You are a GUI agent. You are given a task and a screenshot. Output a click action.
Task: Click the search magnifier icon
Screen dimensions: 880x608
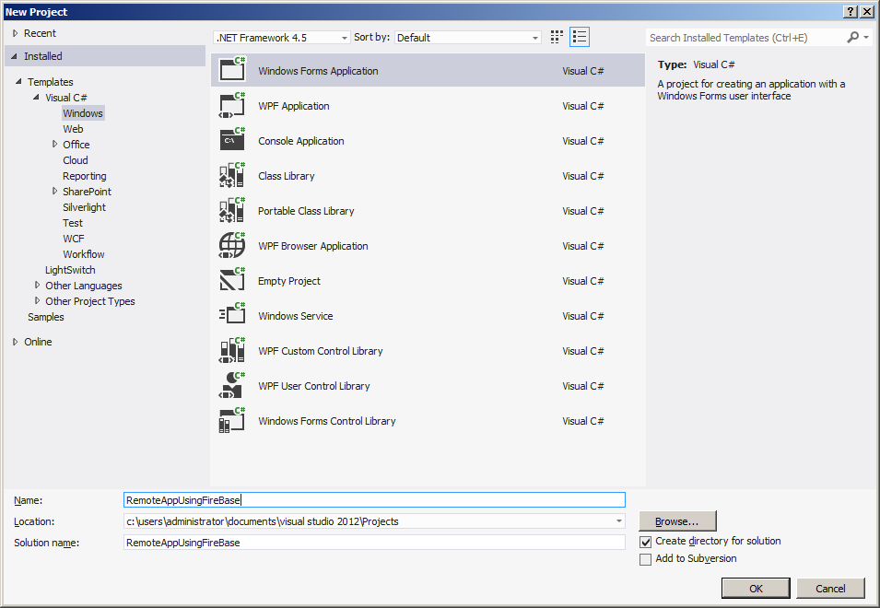click(852, 38)
